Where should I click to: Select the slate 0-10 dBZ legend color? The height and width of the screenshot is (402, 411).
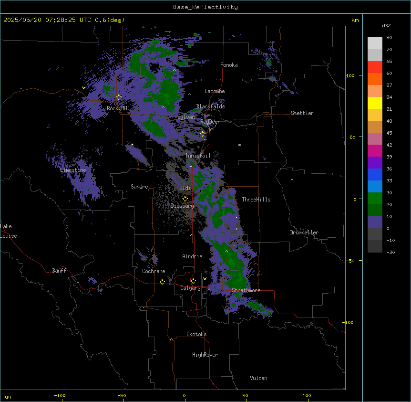coord(375,222)
